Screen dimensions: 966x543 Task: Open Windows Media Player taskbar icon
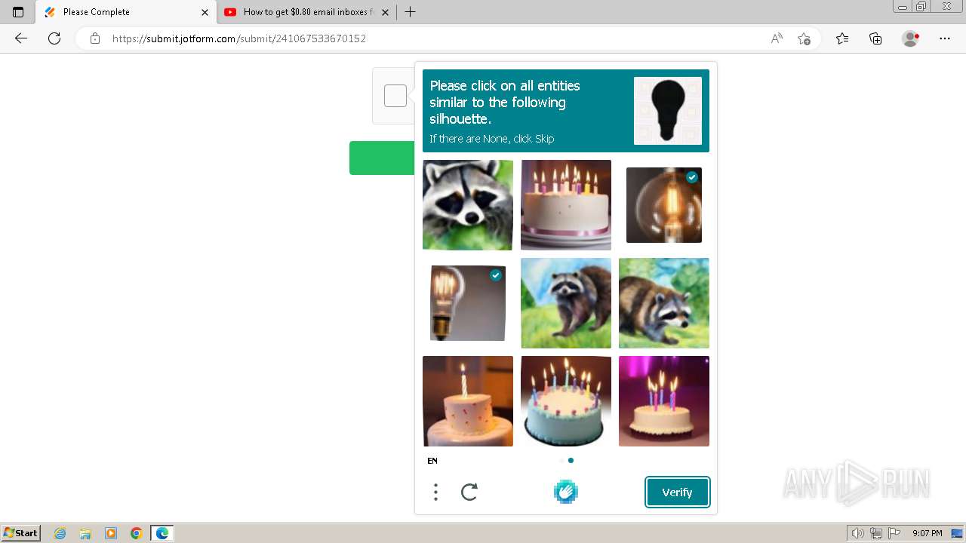point(111,533)
